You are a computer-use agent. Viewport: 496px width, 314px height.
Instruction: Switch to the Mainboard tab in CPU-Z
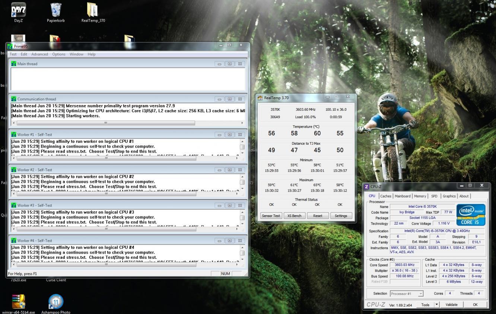pos(403,196)
